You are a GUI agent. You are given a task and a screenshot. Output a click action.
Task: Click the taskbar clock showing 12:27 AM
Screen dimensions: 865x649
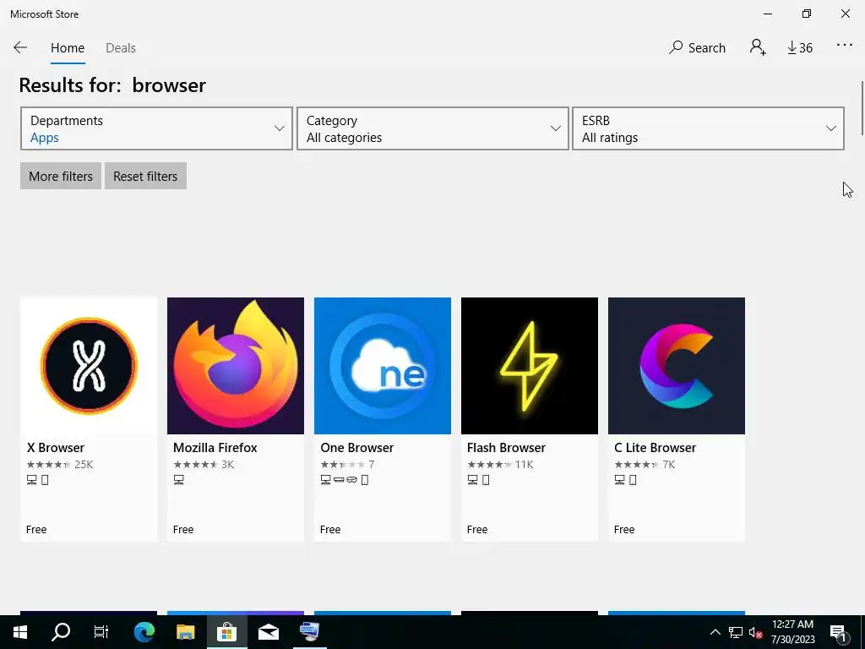coord(792,632)
